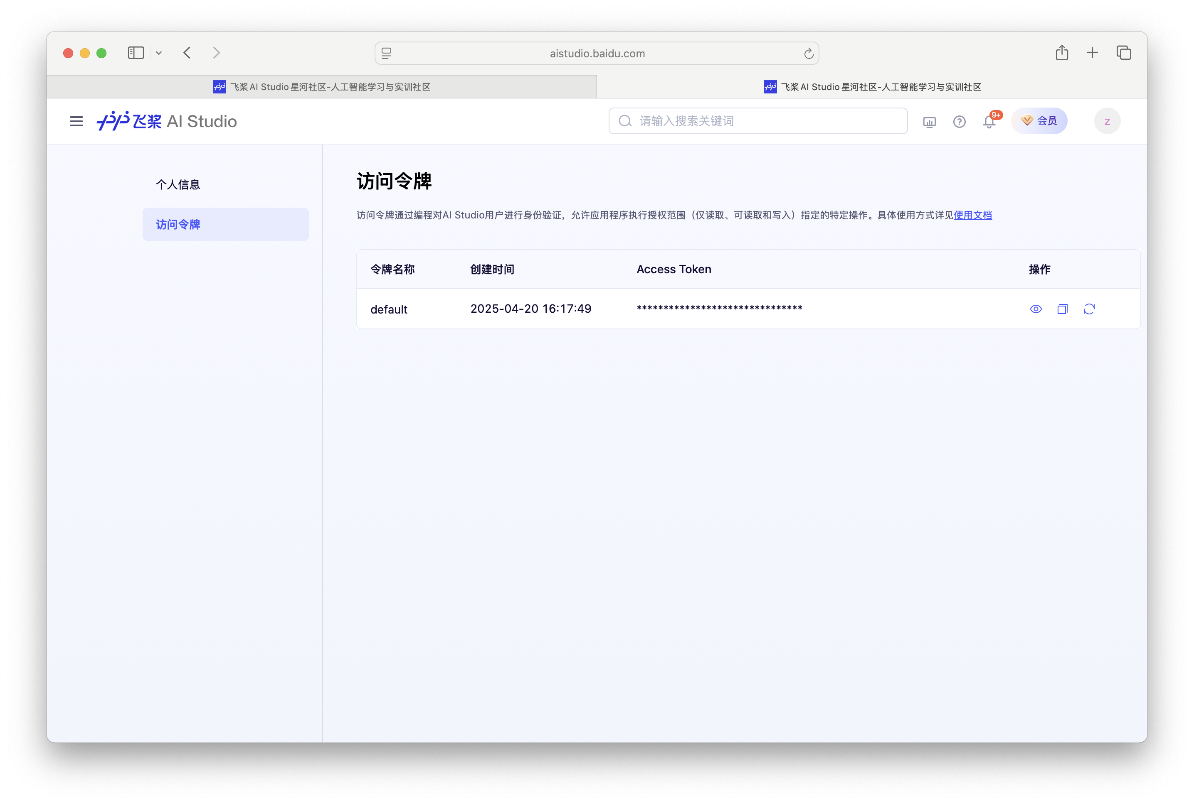Open the 使用文档 documentation link
Image resolution: width=1194 pixels, height=804 pixels.
click(x=973, y=215)
